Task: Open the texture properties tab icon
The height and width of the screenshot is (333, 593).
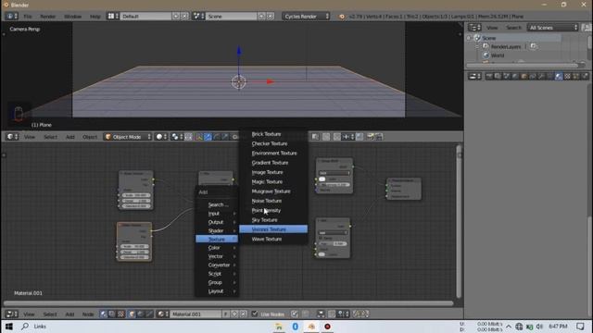Action: click(567, 76)
